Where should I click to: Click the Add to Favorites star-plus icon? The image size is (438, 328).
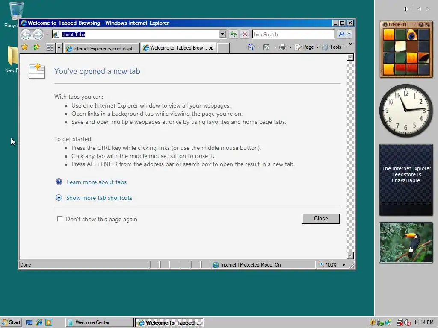[36, 47]
